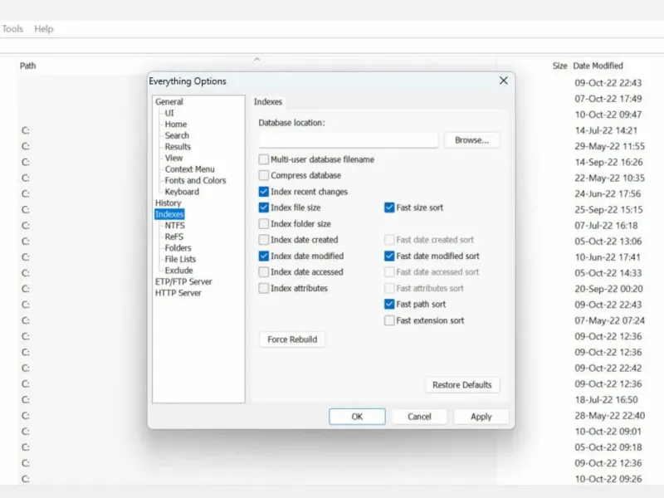
Task: Select the Indexes tree item
Action: (x=169, y=214)
